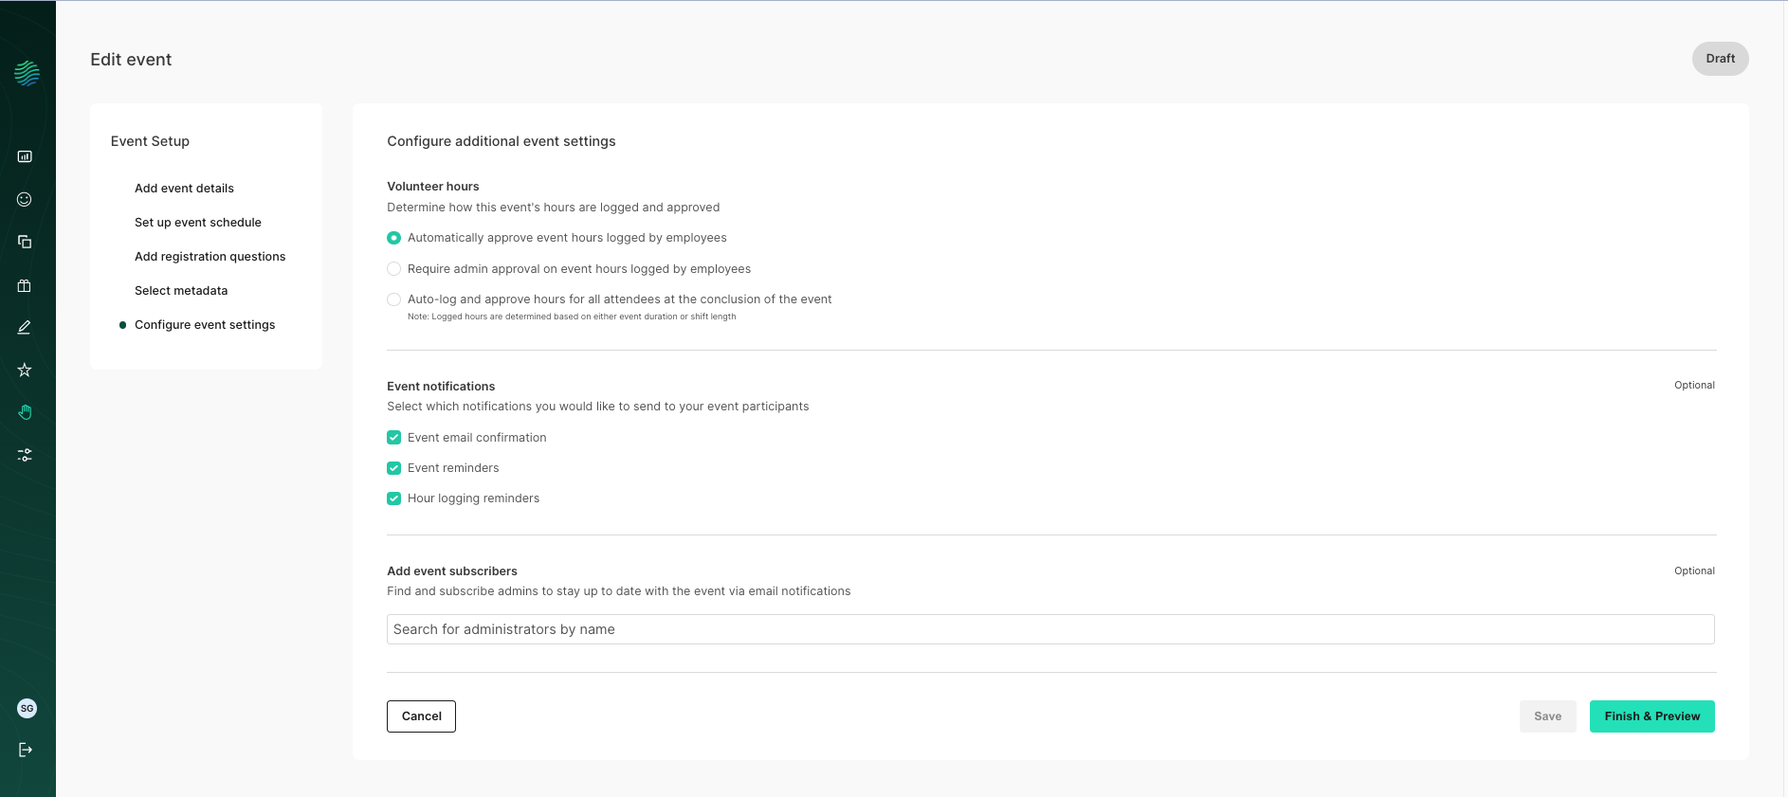
Task: Disable Hour logging reminders checkbox
Action: [x=394, y=498]
